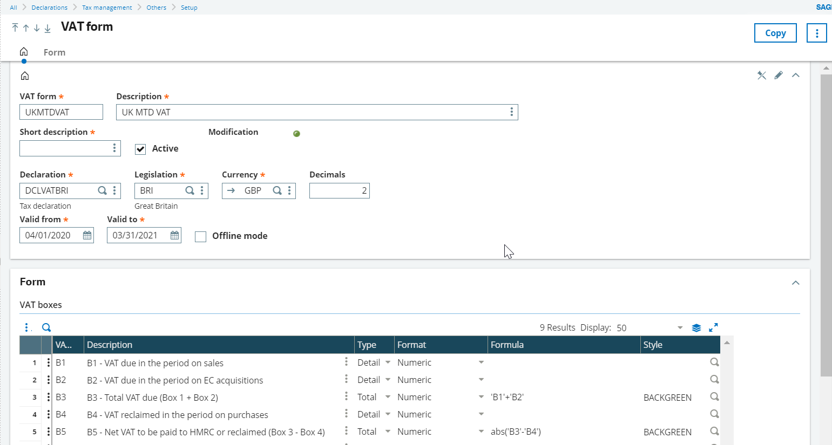832x445 pixels.
Task: Click Currency field lookup magnifier
Action: (x=277, y=190)
